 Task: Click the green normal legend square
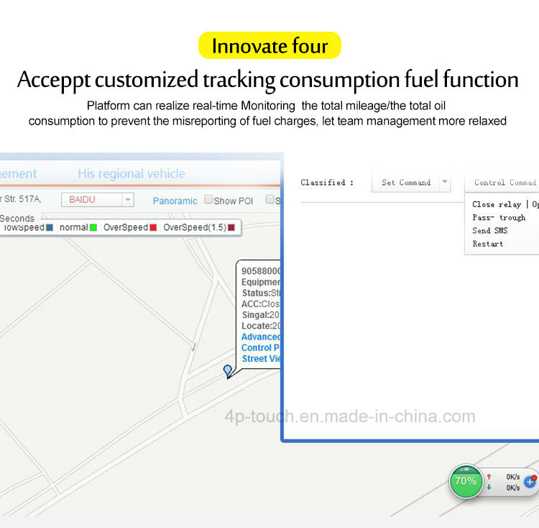point(93,227)
